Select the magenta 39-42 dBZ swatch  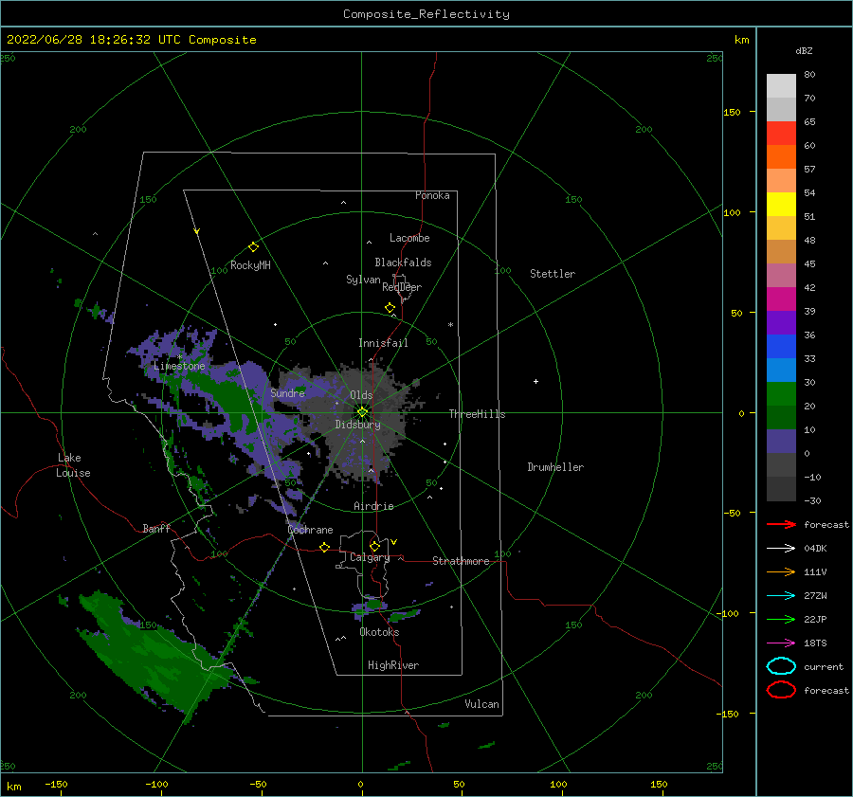point(781,299)
